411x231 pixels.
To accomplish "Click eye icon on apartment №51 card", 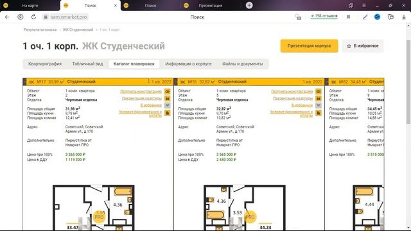I will click(x=319, y=91).
